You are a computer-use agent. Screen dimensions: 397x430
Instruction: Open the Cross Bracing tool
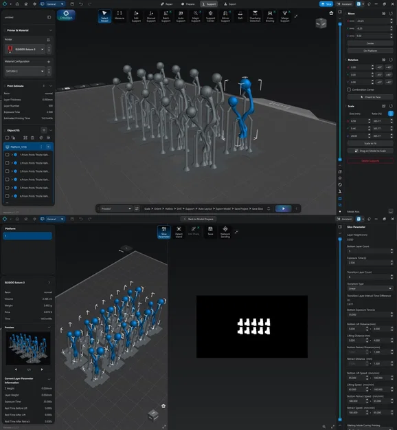tap(270, 17)
